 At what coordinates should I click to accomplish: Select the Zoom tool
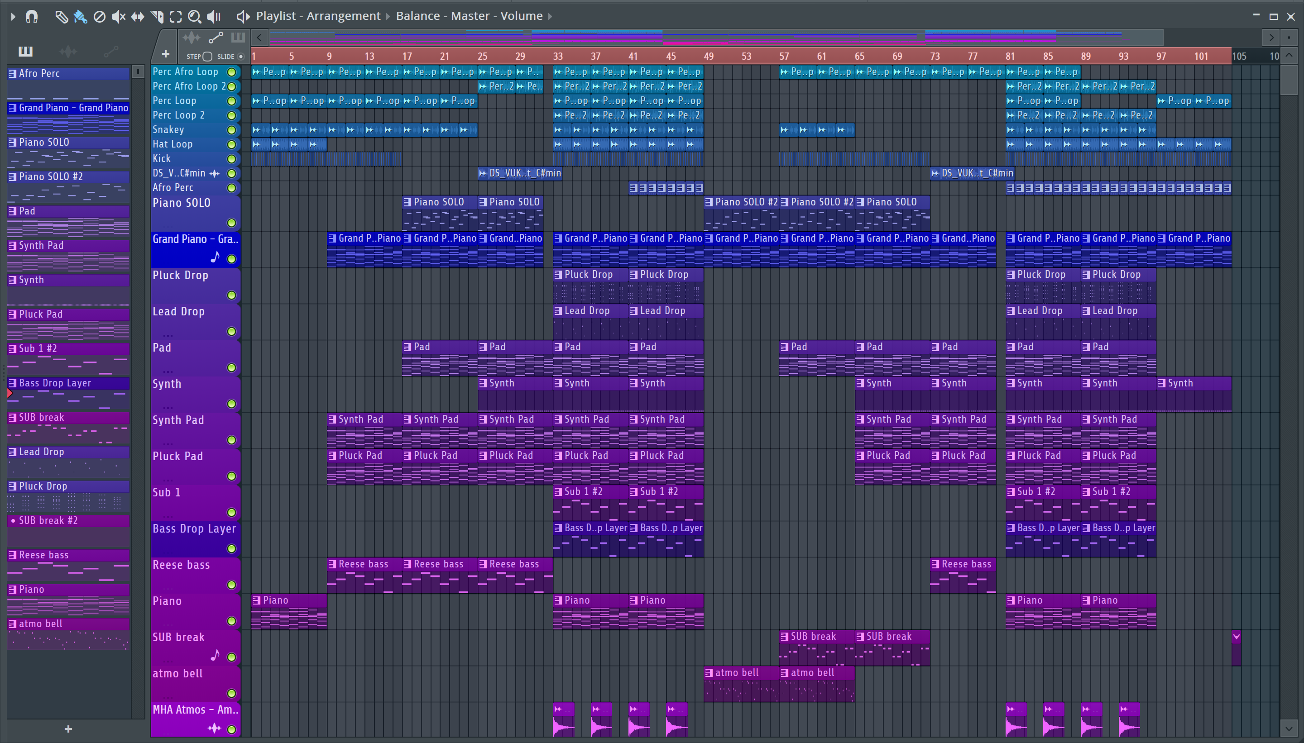[x=194, y=16]
